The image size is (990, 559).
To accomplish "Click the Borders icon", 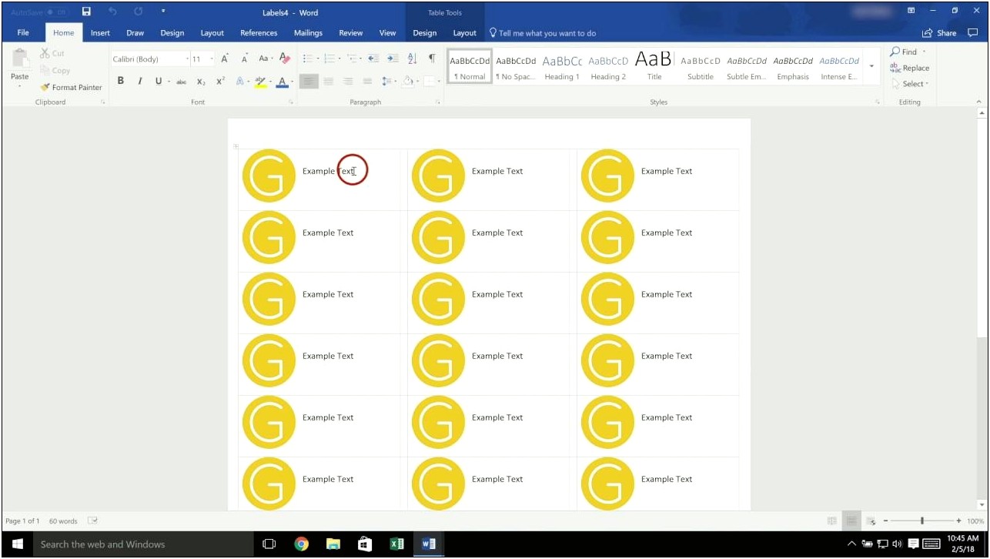I will click(429, 81).
